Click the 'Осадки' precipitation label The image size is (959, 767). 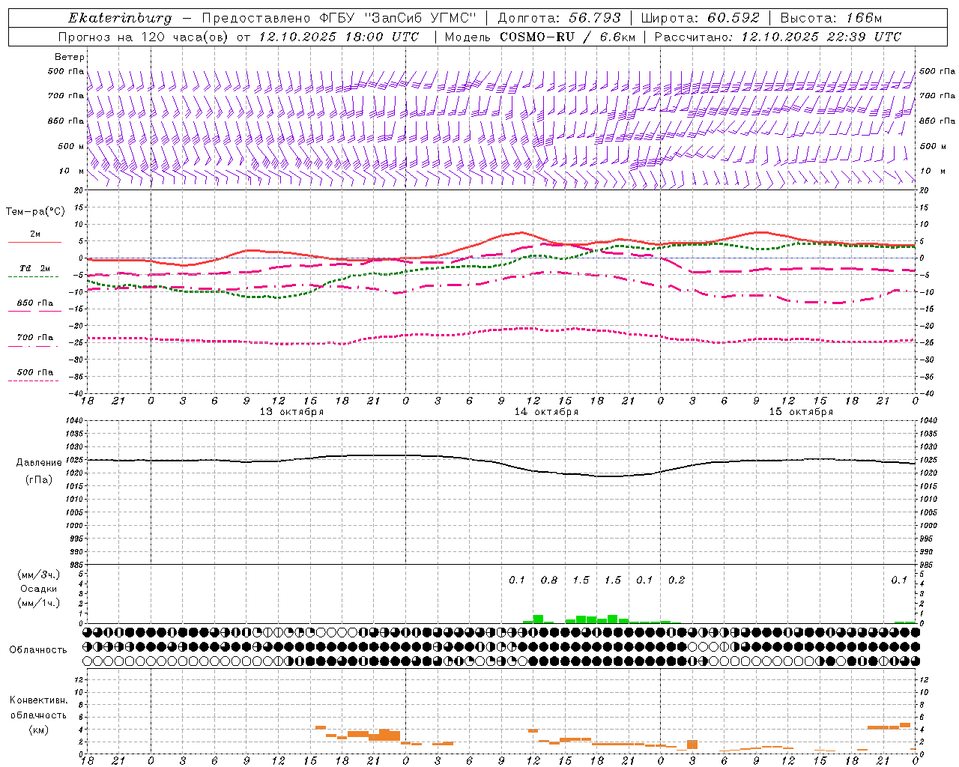(x=39, y=589)
